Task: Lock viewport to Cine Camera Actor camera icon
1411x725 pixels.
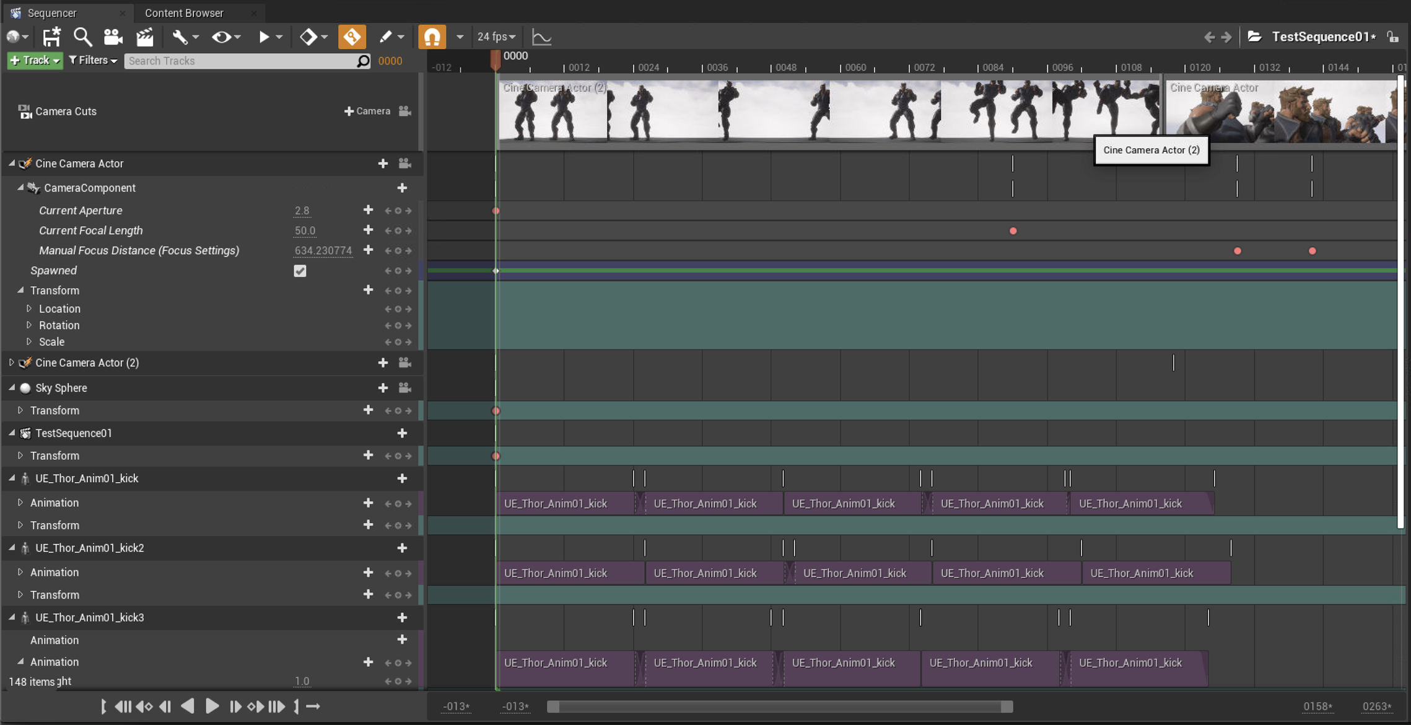Action: (x=405, y=163)
